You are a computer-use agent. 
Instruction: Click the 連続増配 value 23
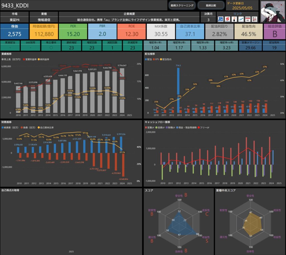[71, 48]
